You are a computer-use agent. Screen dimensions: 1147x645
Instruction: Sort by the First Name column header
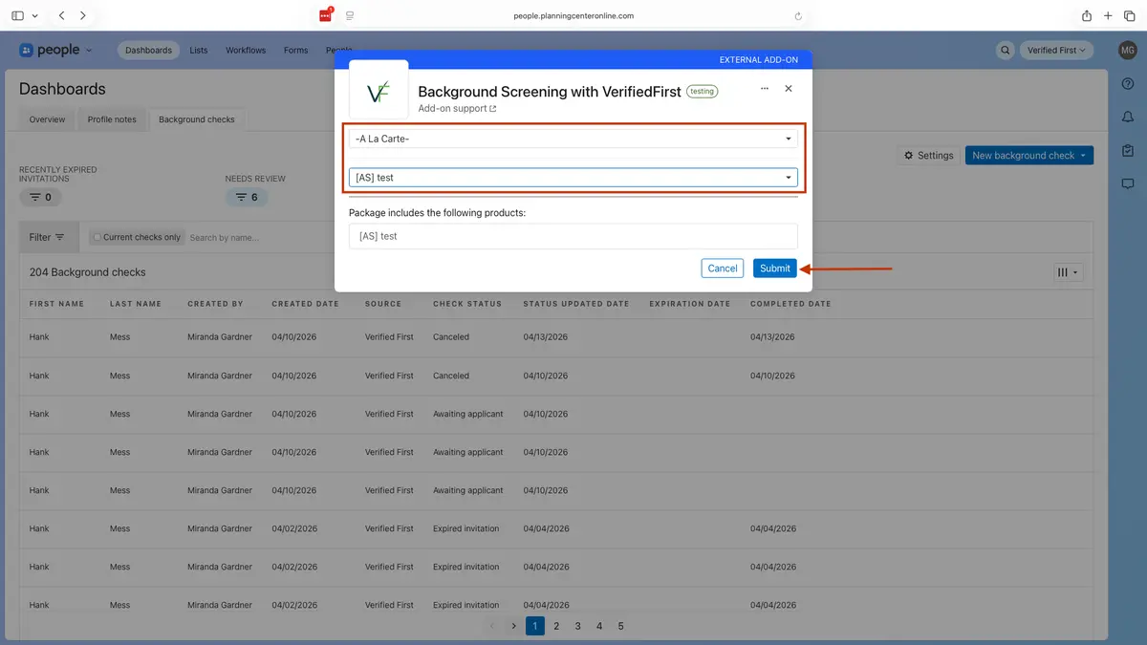click(x=56, y=304)
